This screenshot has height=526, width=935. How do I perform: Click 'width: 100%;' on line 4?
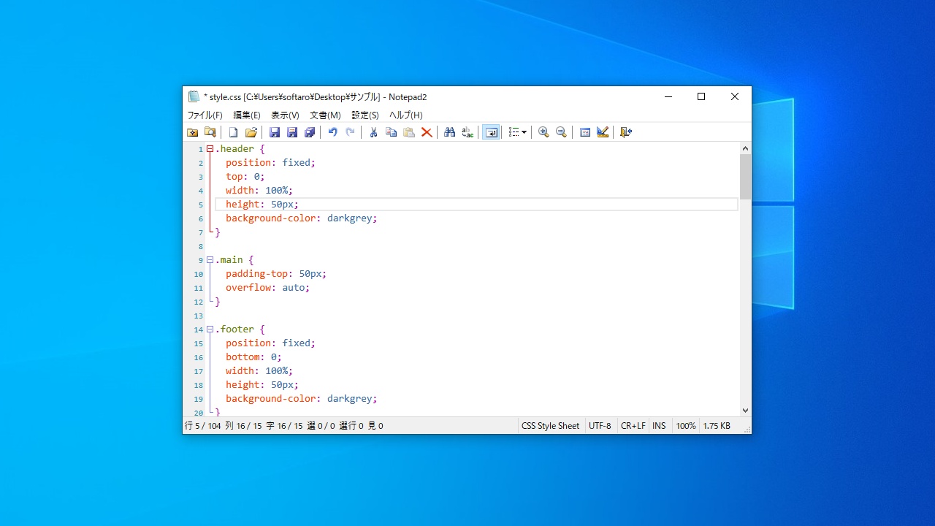pyautogui.click(x=259, y=191)
